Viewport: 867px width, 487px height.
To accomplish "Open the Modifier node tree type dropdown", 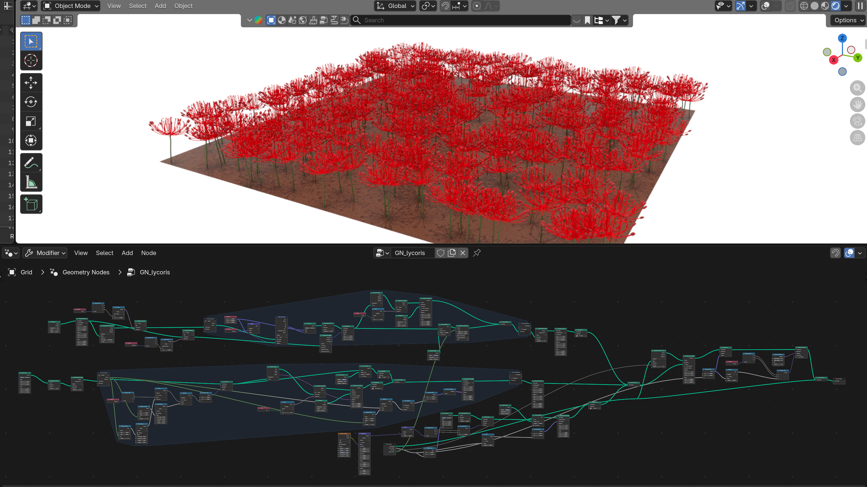I will pos(45,253).
